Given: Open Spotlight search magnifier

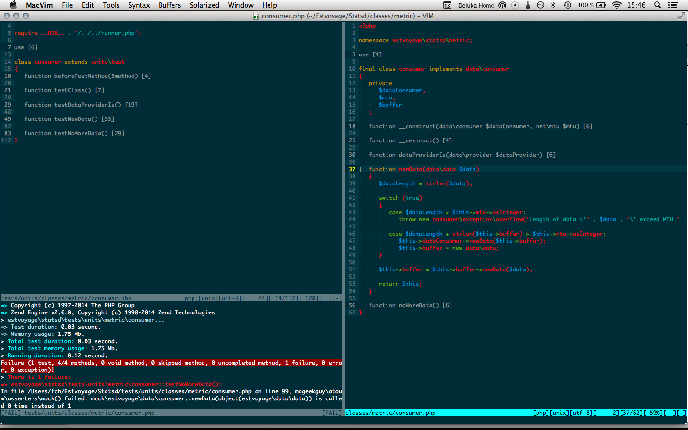Looking at the screenshot, I should [657, 5].
